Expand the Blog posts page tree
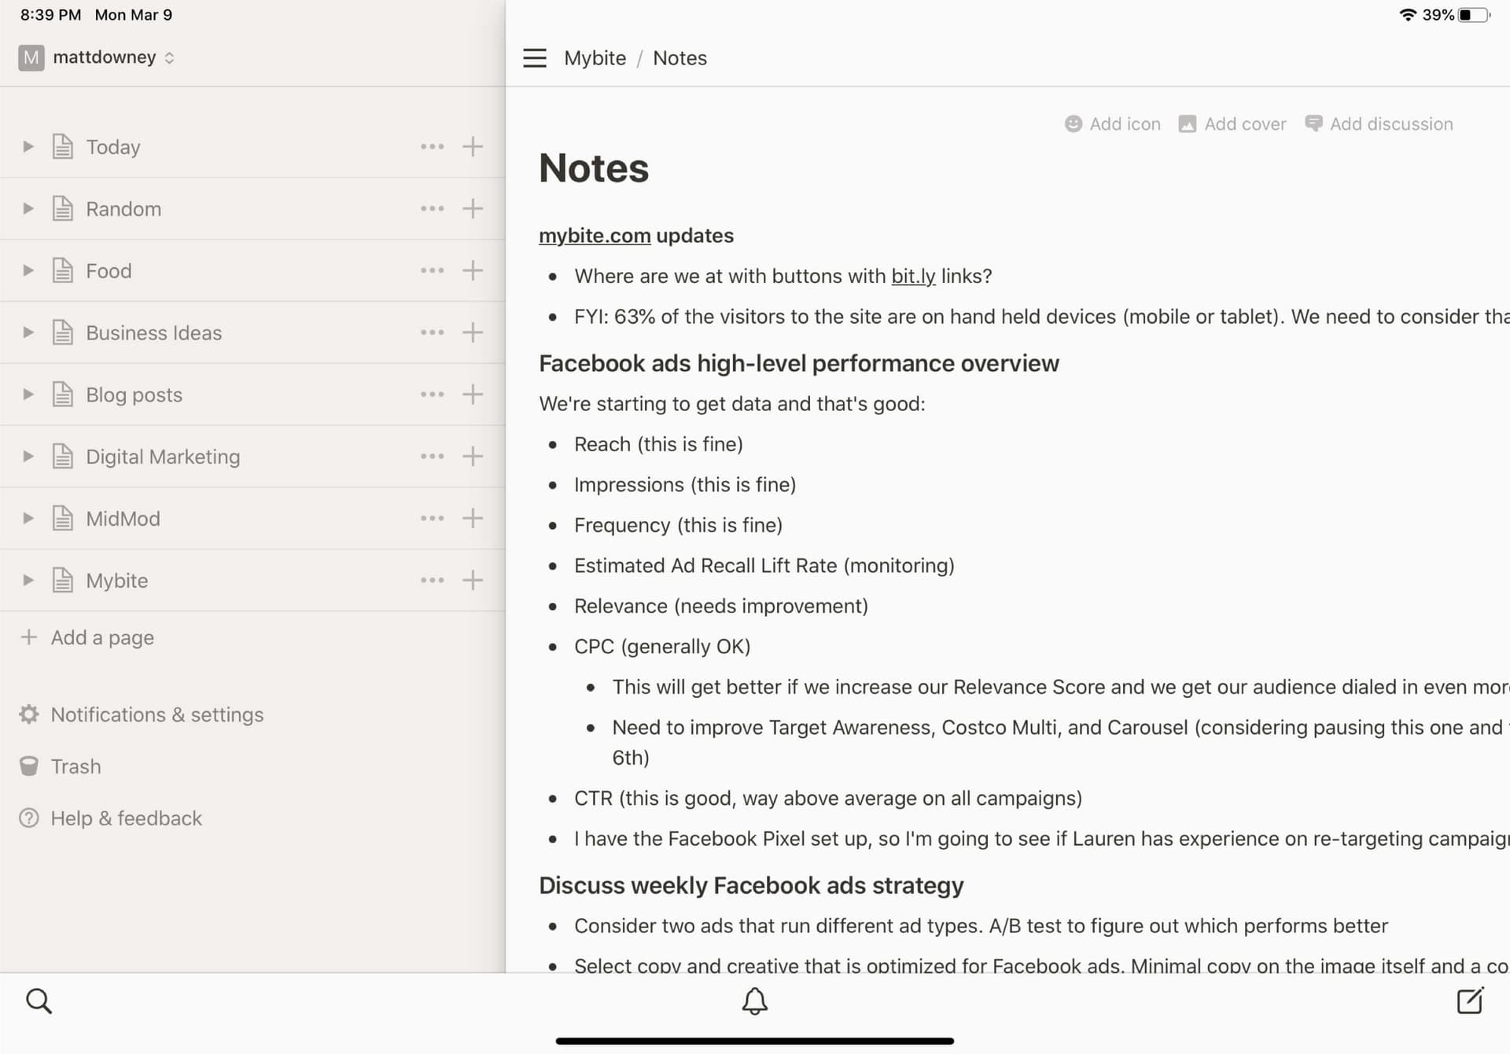The image size is (1510, 1054). 28,394
